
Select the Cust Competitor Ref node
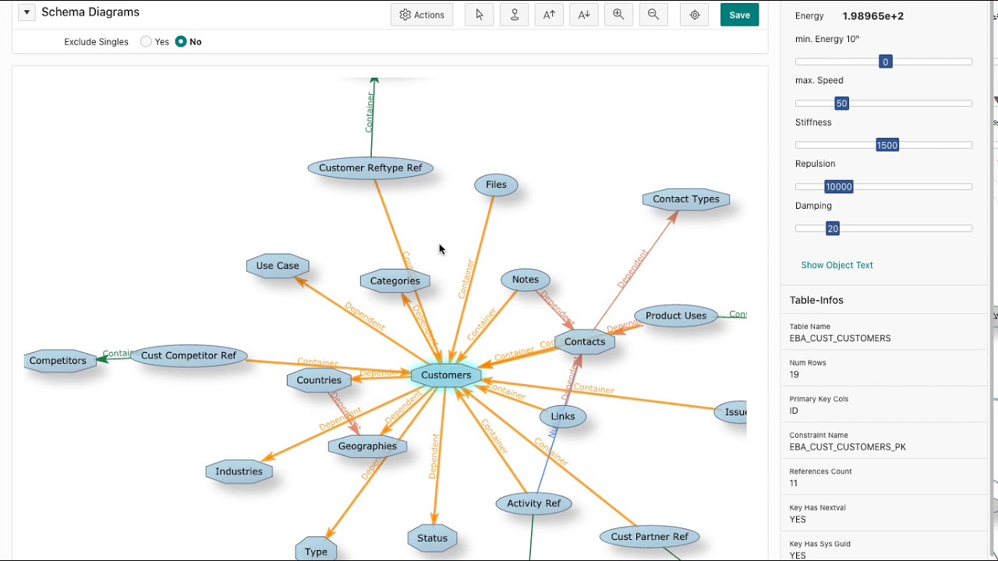(x=189, y=355)
